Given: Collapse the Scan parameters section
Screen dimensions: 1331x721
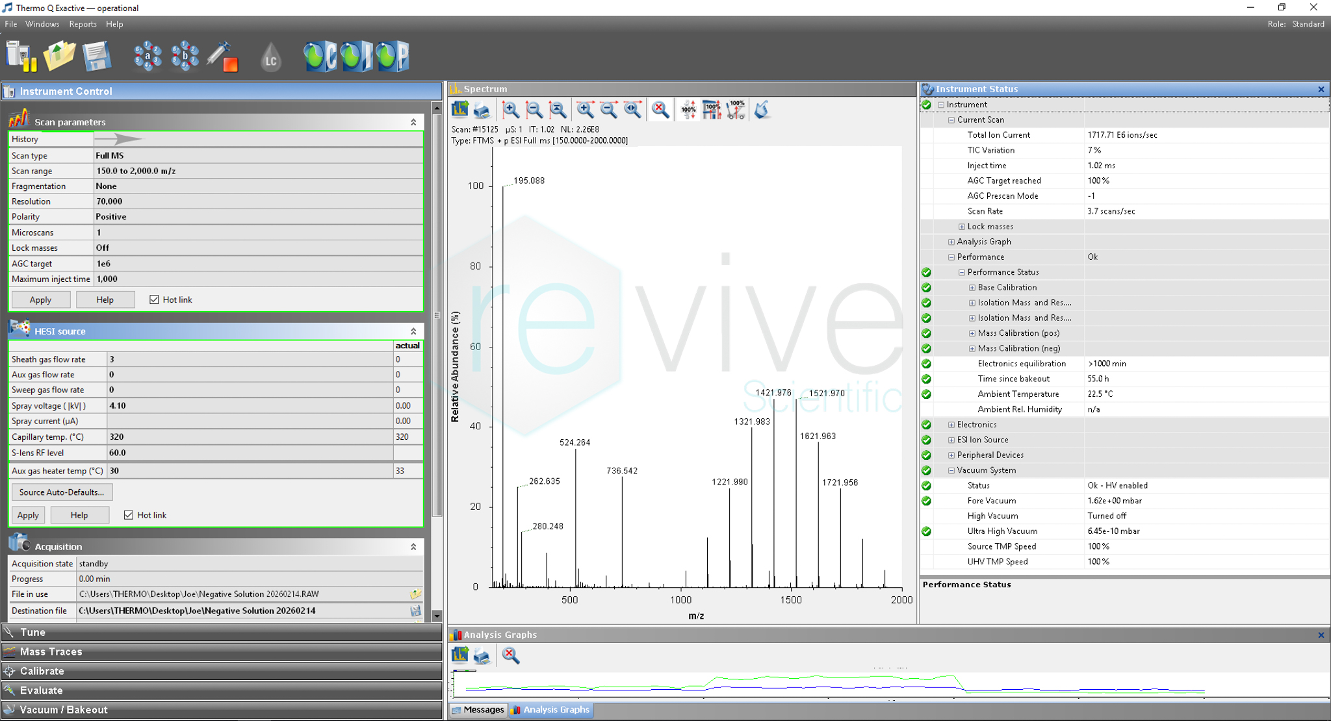Looking at the screenshot, I should (x=413, y=122).
